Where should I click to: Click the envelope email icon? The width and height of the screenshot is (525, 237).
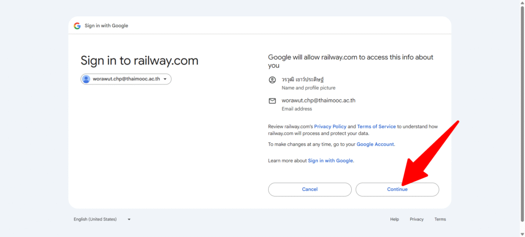tap(272, 101)
